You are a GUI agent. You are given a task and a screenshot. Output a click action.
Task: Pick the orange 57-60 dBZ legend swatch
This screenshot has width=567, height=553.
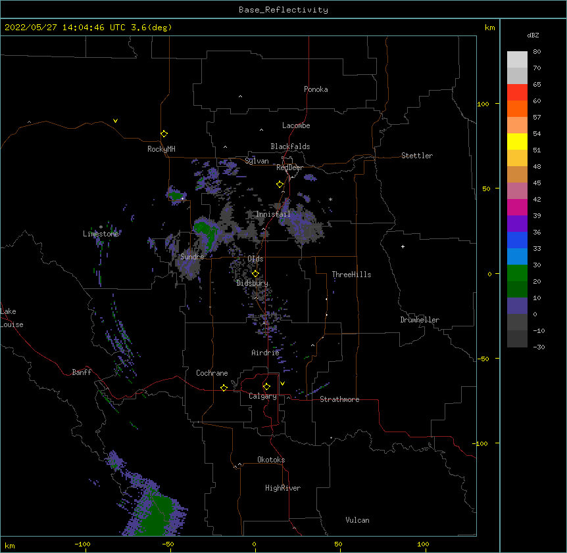(x=517, y=109)
